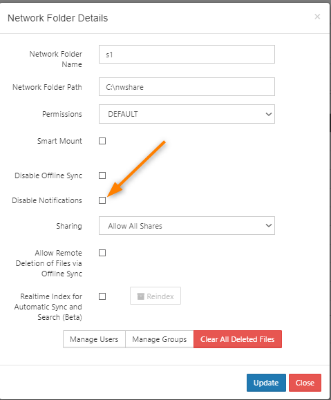Focus the Network Folder Name field
The width and height of the screenshot is (331, 400).
[187, 55]
